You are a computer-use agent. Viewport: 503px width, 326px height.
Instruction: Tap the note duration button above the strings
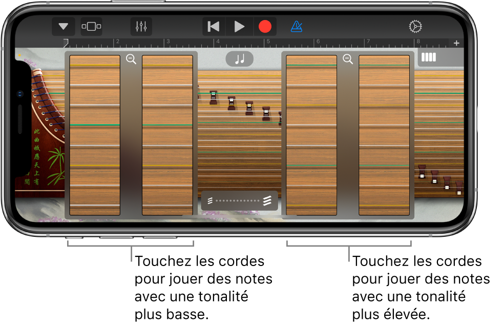click(x=240, y=58)
